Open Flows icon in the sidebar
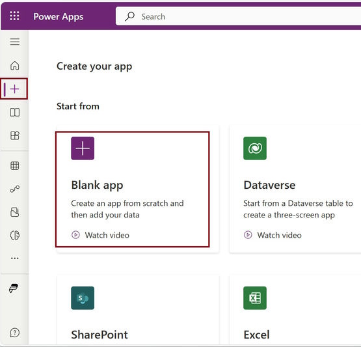This screenshot has height=347, width=361. [15, 189]
